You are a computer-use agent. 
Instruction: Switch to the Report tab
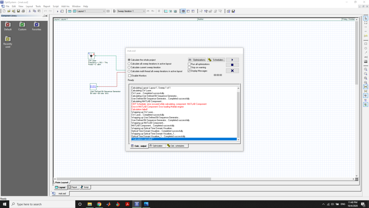click(73, 187)
